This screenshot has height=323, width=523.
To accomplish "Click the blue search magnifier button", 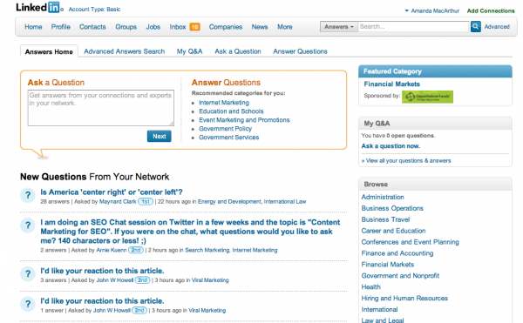I will 476,27.
